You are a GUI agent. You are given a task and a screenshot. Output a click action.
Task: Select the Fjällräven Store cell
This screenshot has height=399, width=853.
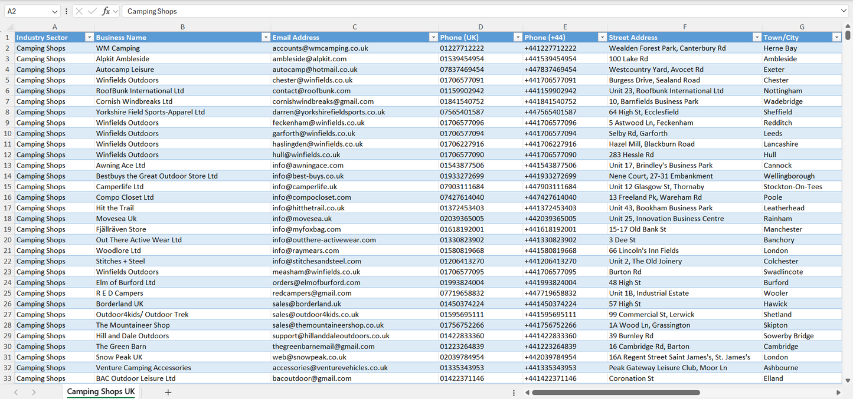tap(182, 229)
